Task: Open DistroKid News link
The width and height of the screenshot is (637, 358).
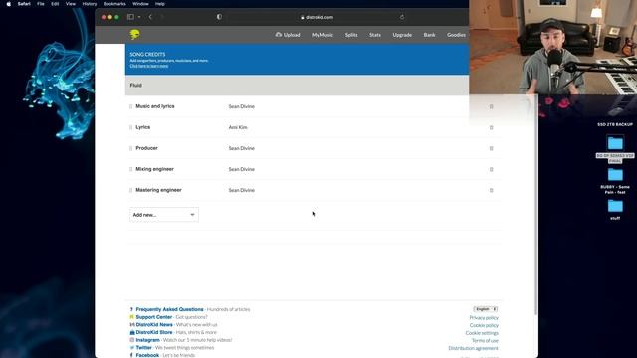Action: [154, 325]
